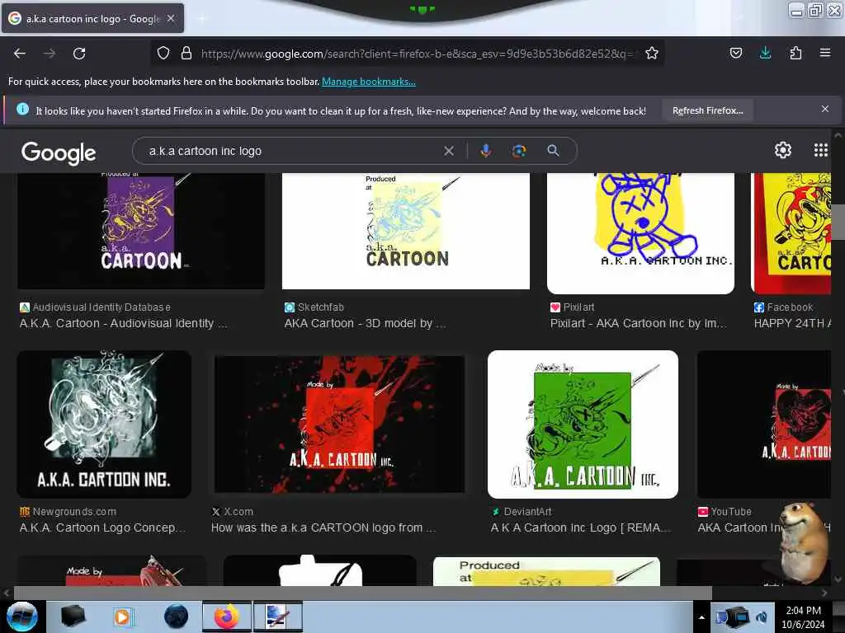Open the 'Produced at' yellow thumbnail

(546, 572)
